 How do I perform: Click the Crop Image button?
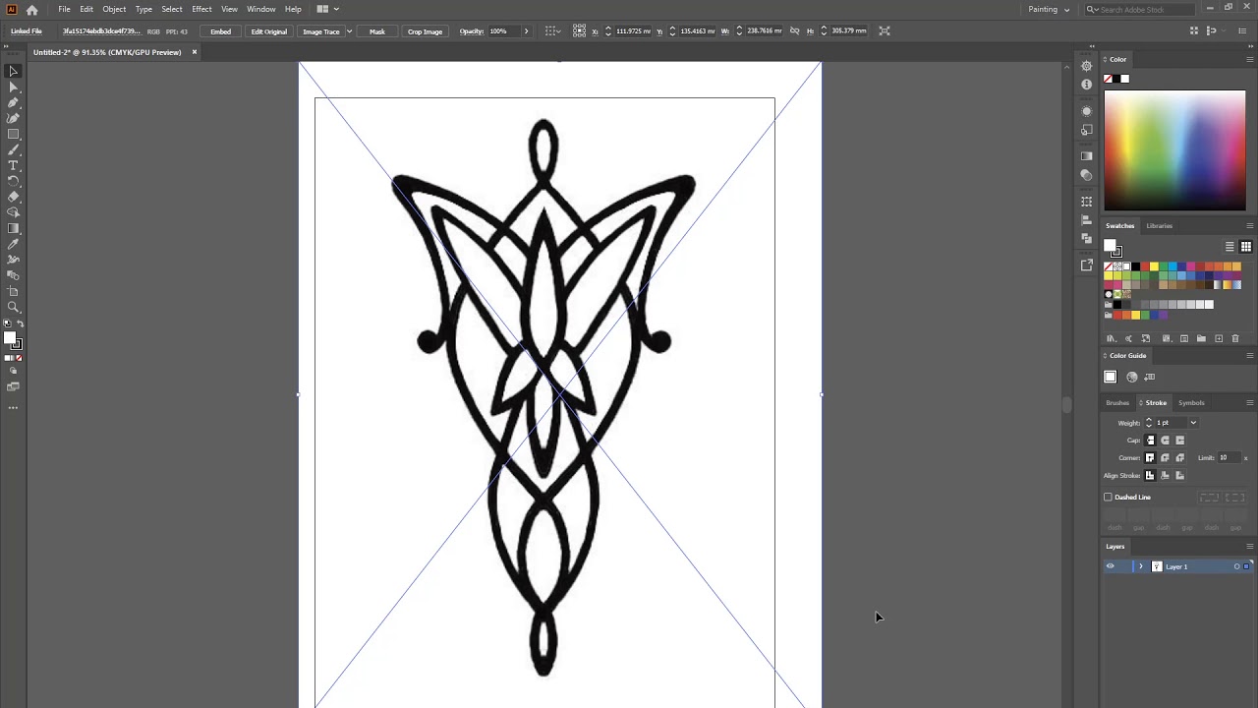click(x=425, y=31)
